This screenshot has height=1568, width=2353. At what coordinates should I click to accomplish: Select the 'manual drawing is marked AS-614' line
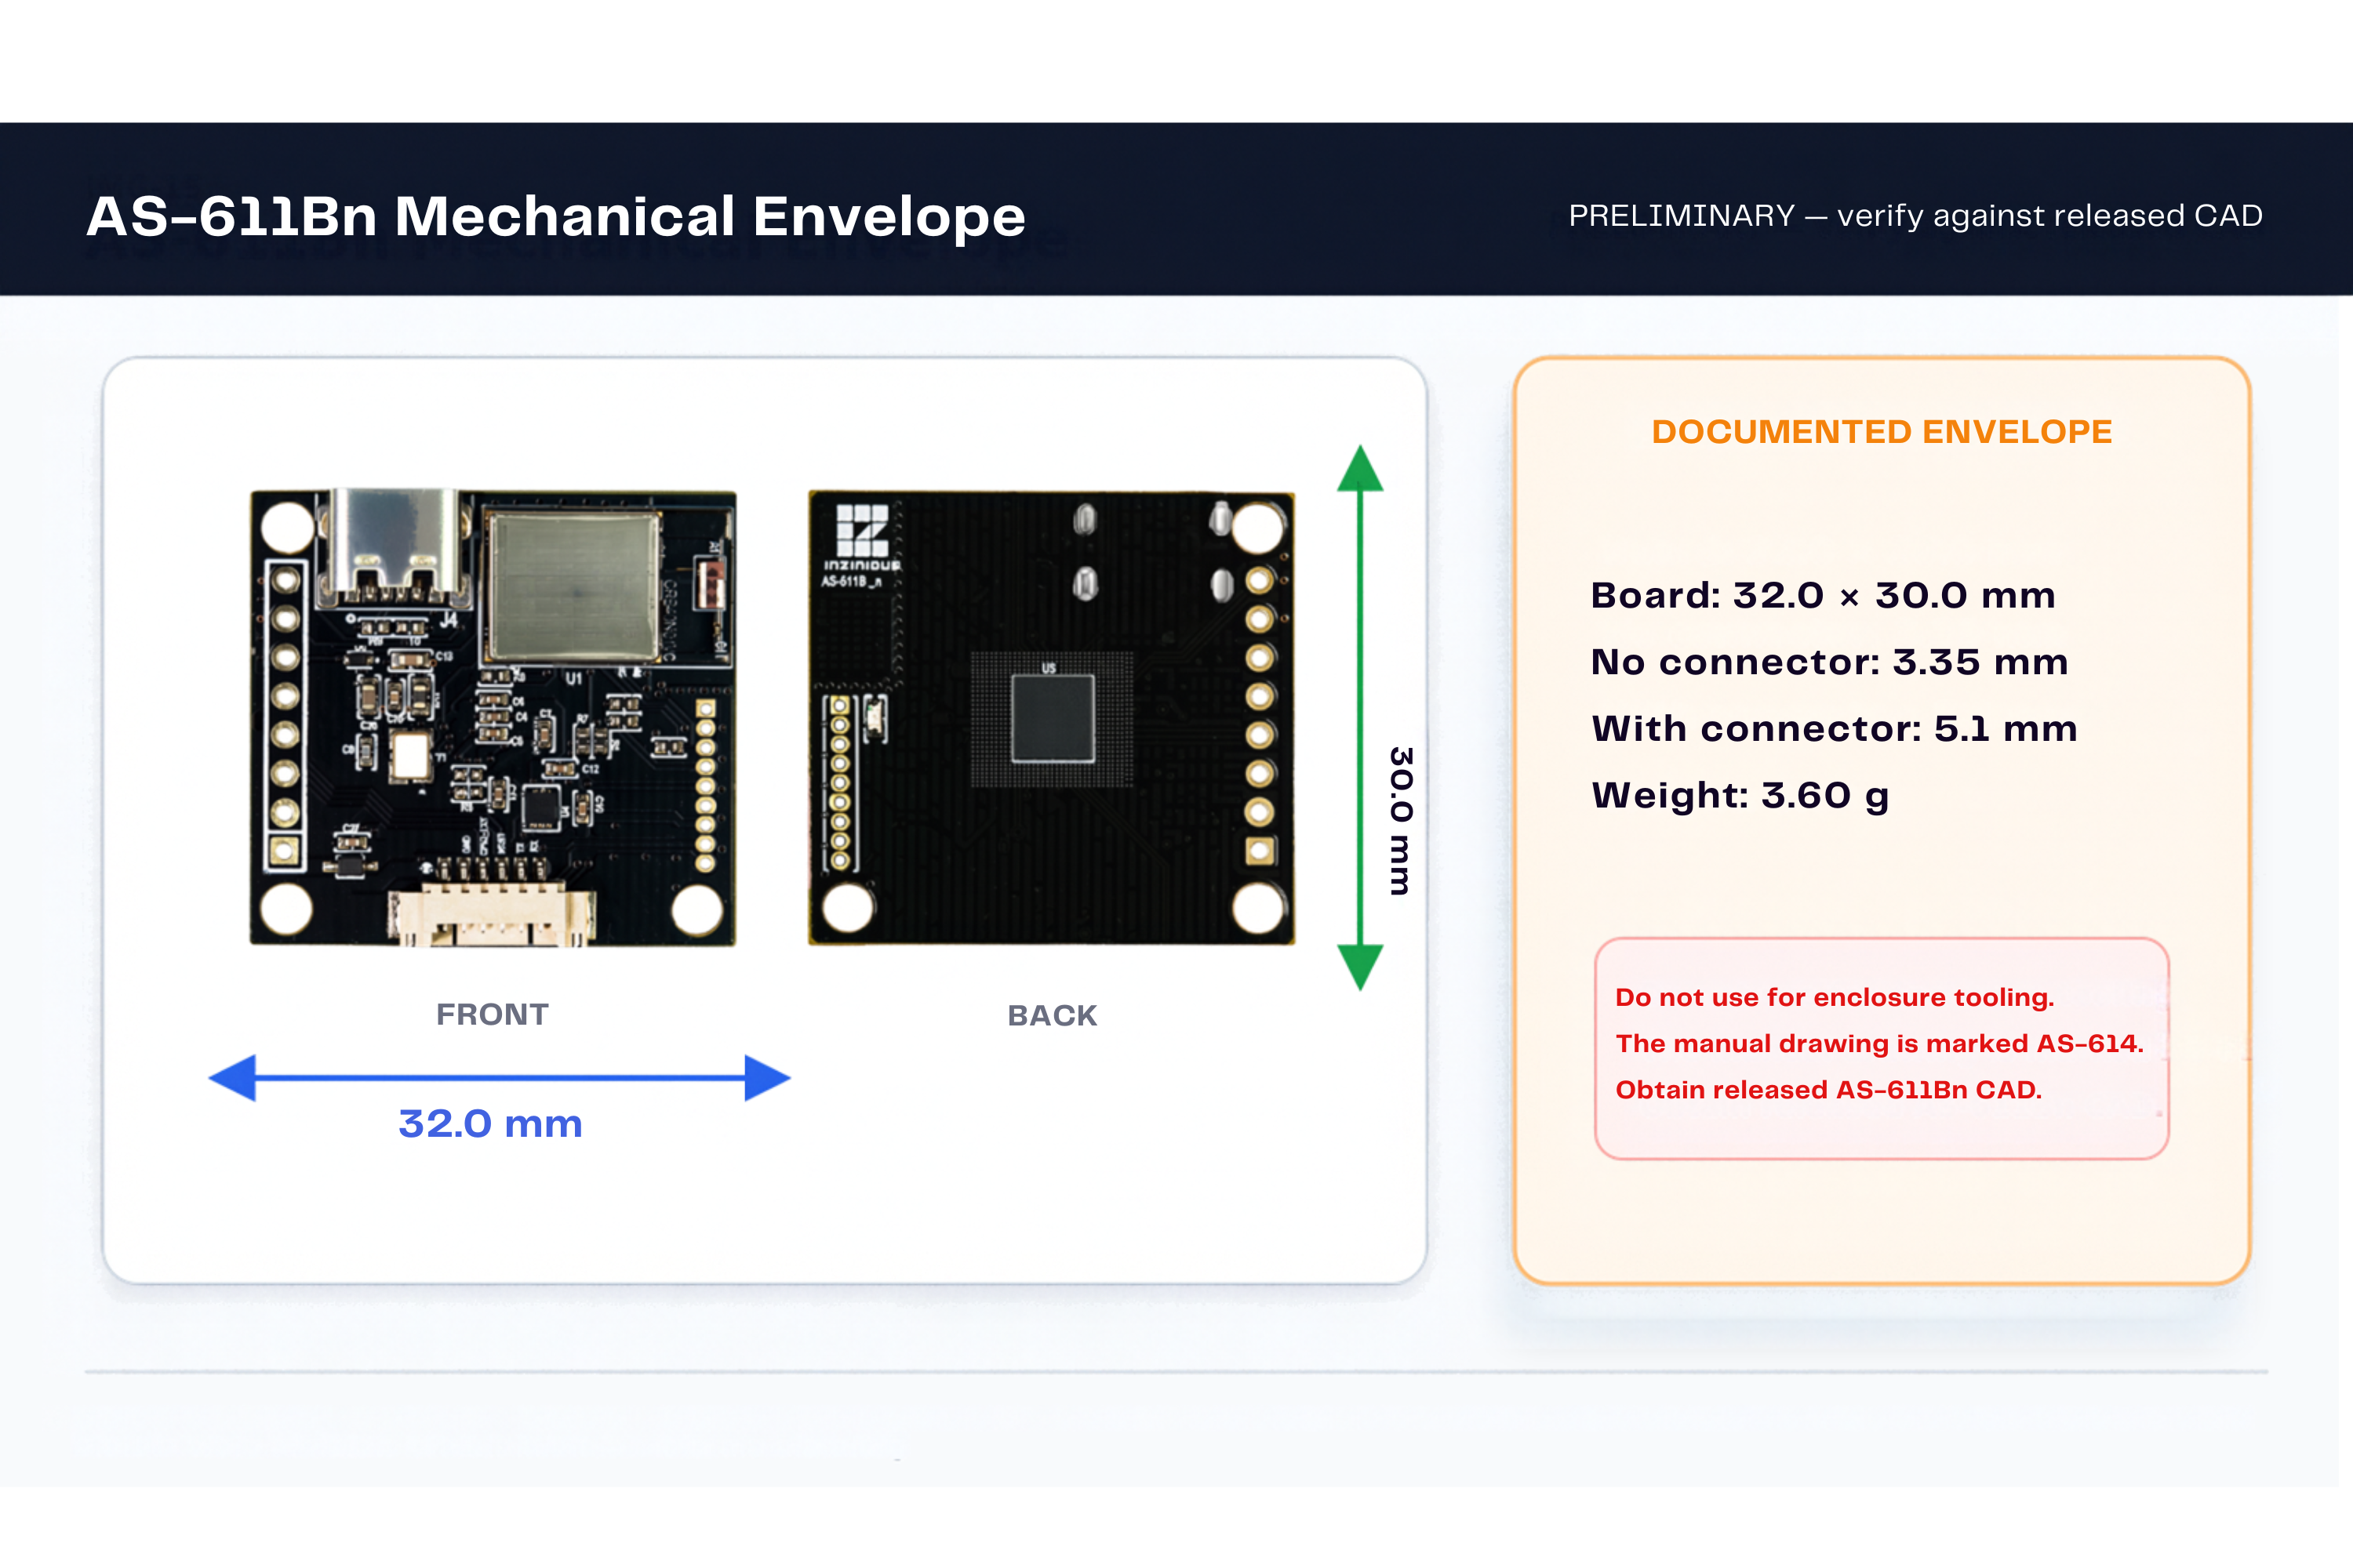[x=1880, y=1044]
